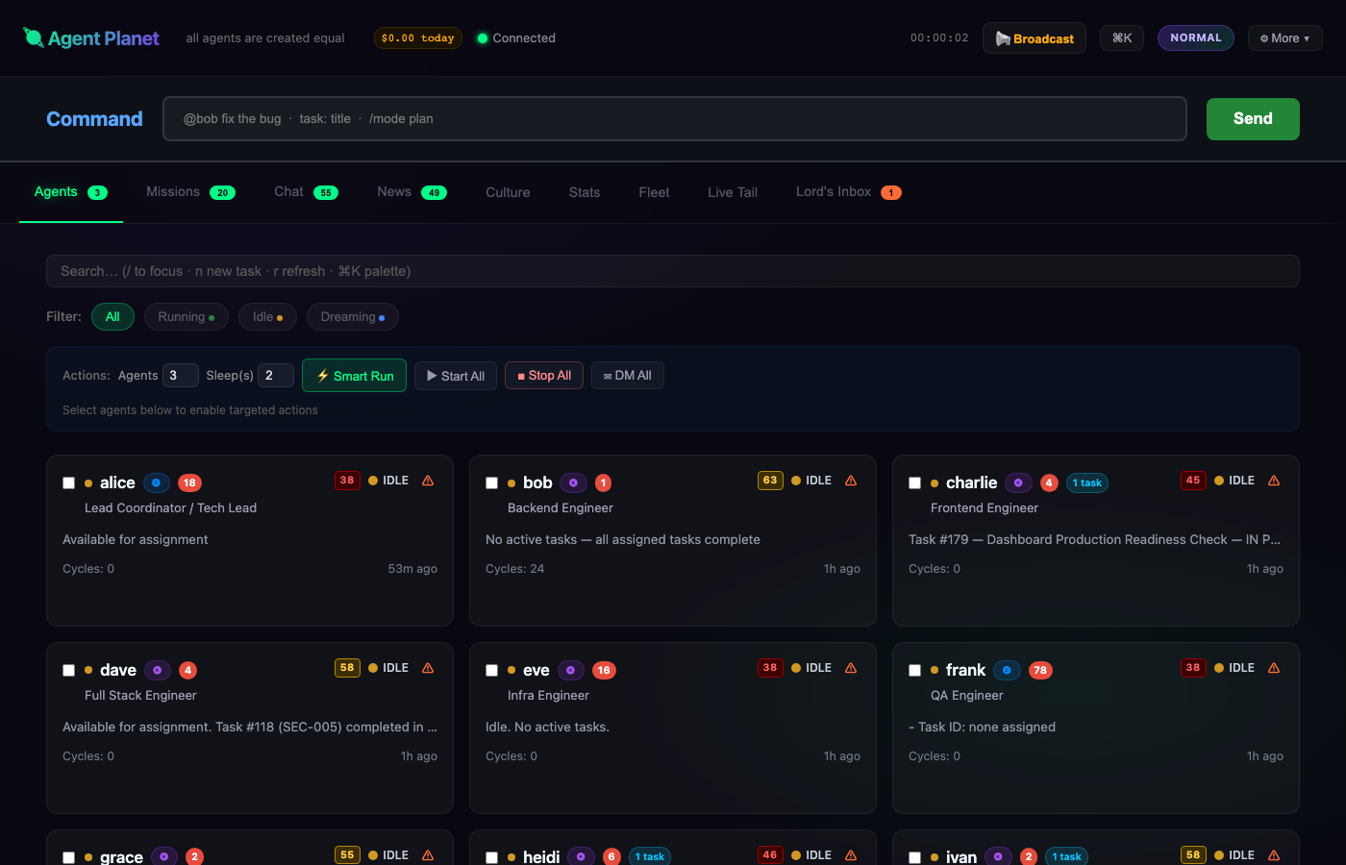Viewport: 1346px width, 865px height.
Task: Click the Agent Planet logo
Action: click(x=91, y=38)
